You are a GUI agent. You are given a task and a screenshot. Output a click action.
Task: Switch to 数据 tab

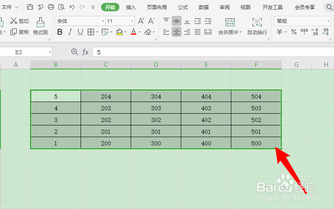[204, 7]
